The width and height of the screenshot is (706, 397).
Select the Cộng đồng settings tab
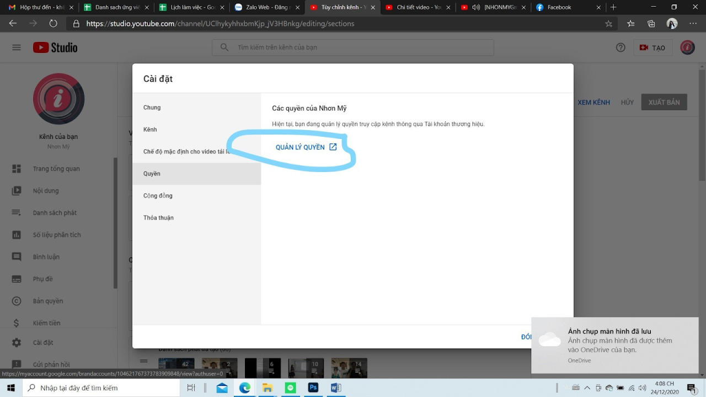coord(158,196)
